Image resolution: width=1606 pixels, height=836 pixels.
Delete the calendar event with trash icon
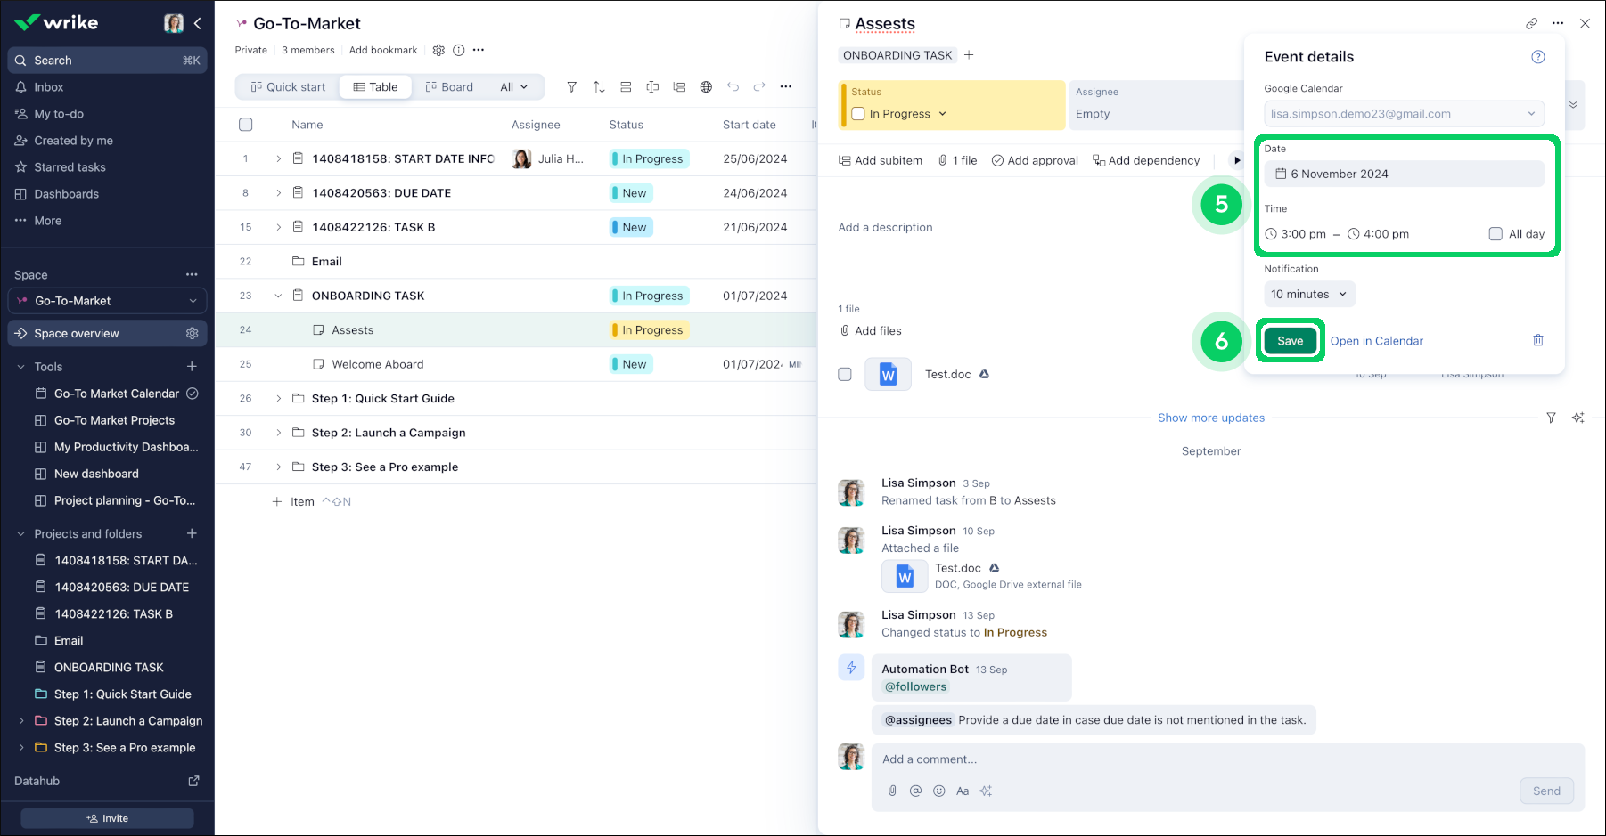pyautogui.click(x=1537, y=340)
